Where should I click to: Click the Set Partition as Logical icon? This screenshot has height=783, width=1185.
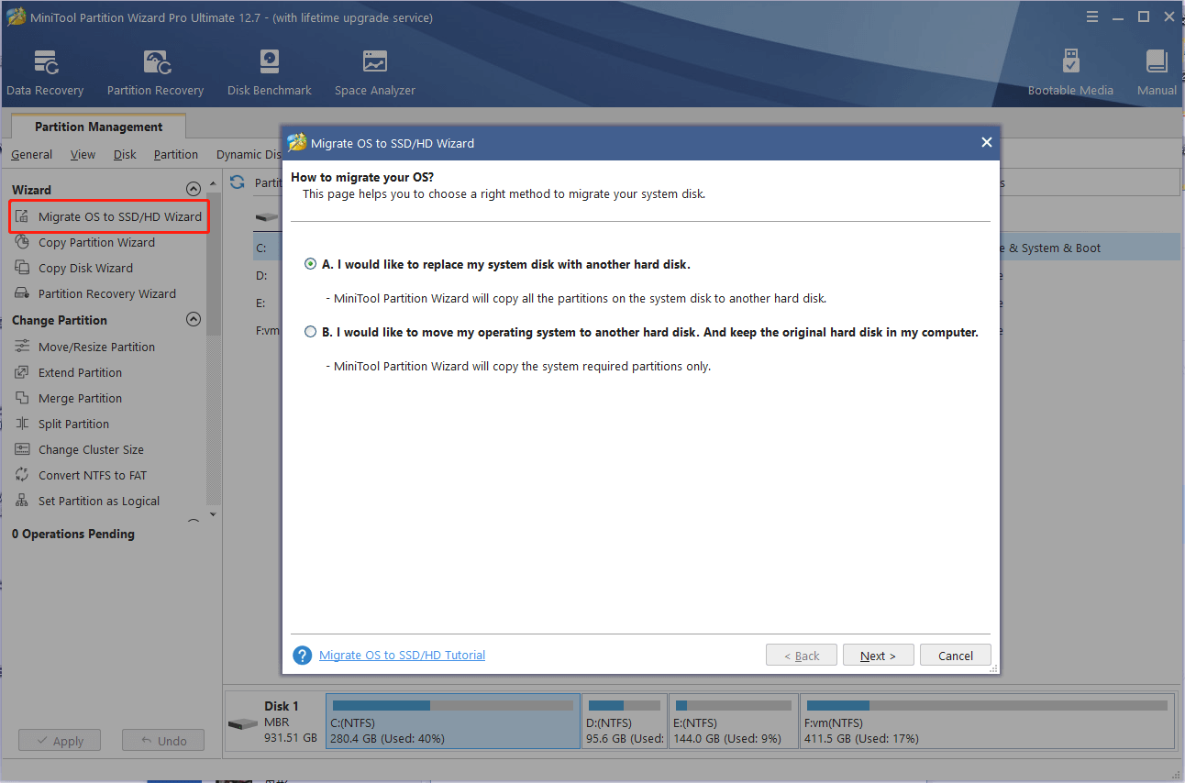pyautogui.click(x=22, y=501)
